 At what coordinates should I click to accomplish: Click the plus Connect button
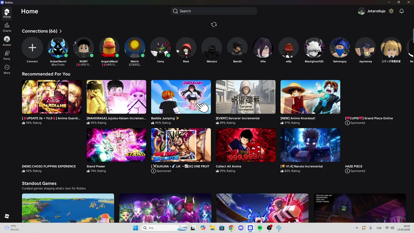[32, 48]
